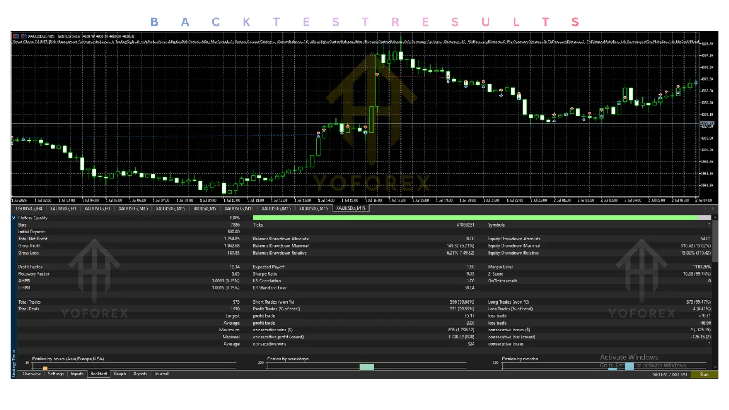Click the "Initial Deposit" label
This screenshot has height=410, width=729.
click(x=31, y=232)
